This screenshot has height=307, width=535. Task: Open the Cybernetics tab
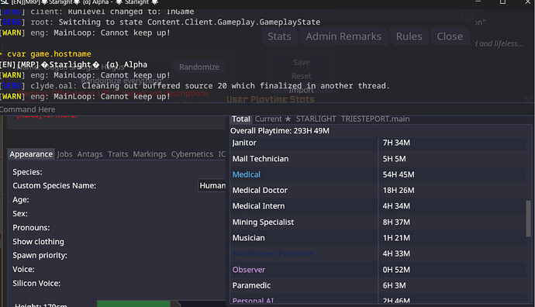point(192,154)
